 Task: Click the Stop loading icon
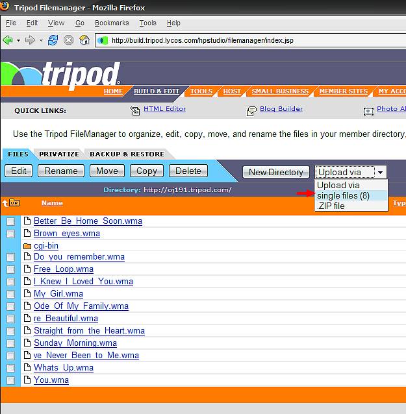[68, 40]
